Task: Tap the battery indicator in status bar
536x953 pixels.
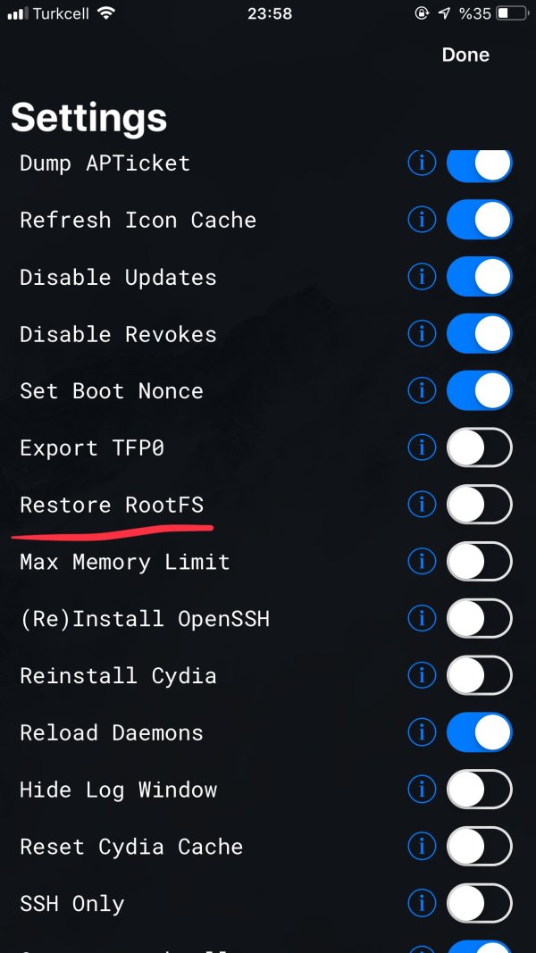Action: pyautogui.click(x=511, y=13)
